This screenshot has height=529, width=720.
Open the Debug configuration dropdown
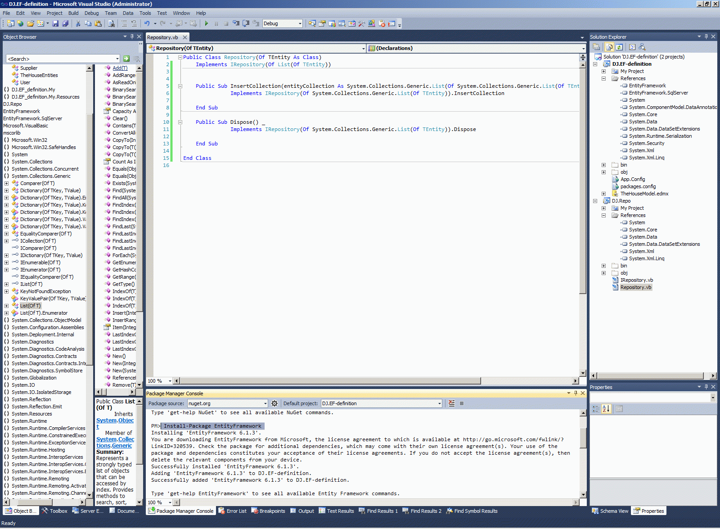pyautogui.click(x=300, y=23)
